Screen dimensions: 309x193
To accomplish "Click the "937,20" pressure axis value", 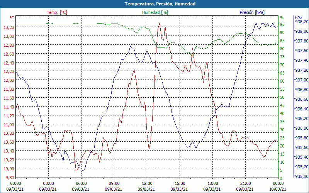I will pos(302,70).
